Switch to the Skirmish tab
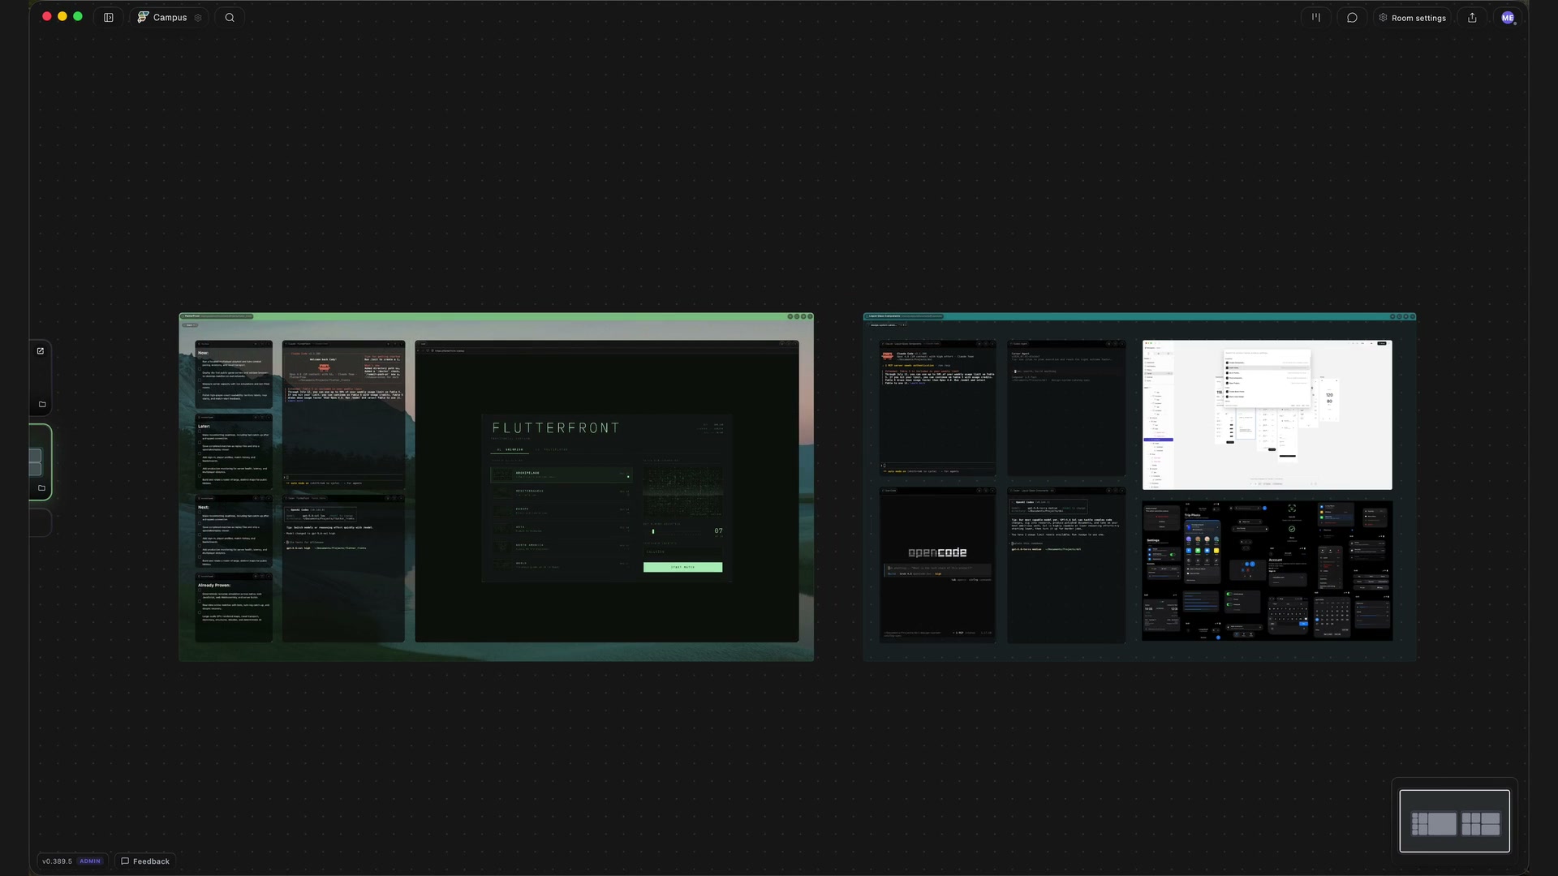1558x876 pixels. (511, 449)
